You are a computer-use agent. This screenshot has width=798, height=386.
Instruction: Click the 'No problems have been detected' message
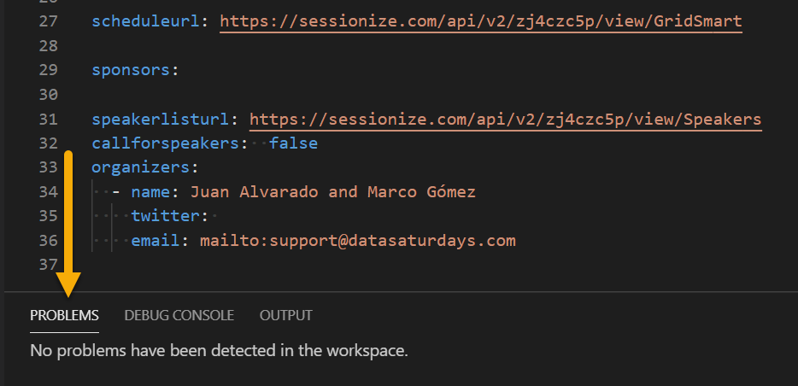pos(219,351)
